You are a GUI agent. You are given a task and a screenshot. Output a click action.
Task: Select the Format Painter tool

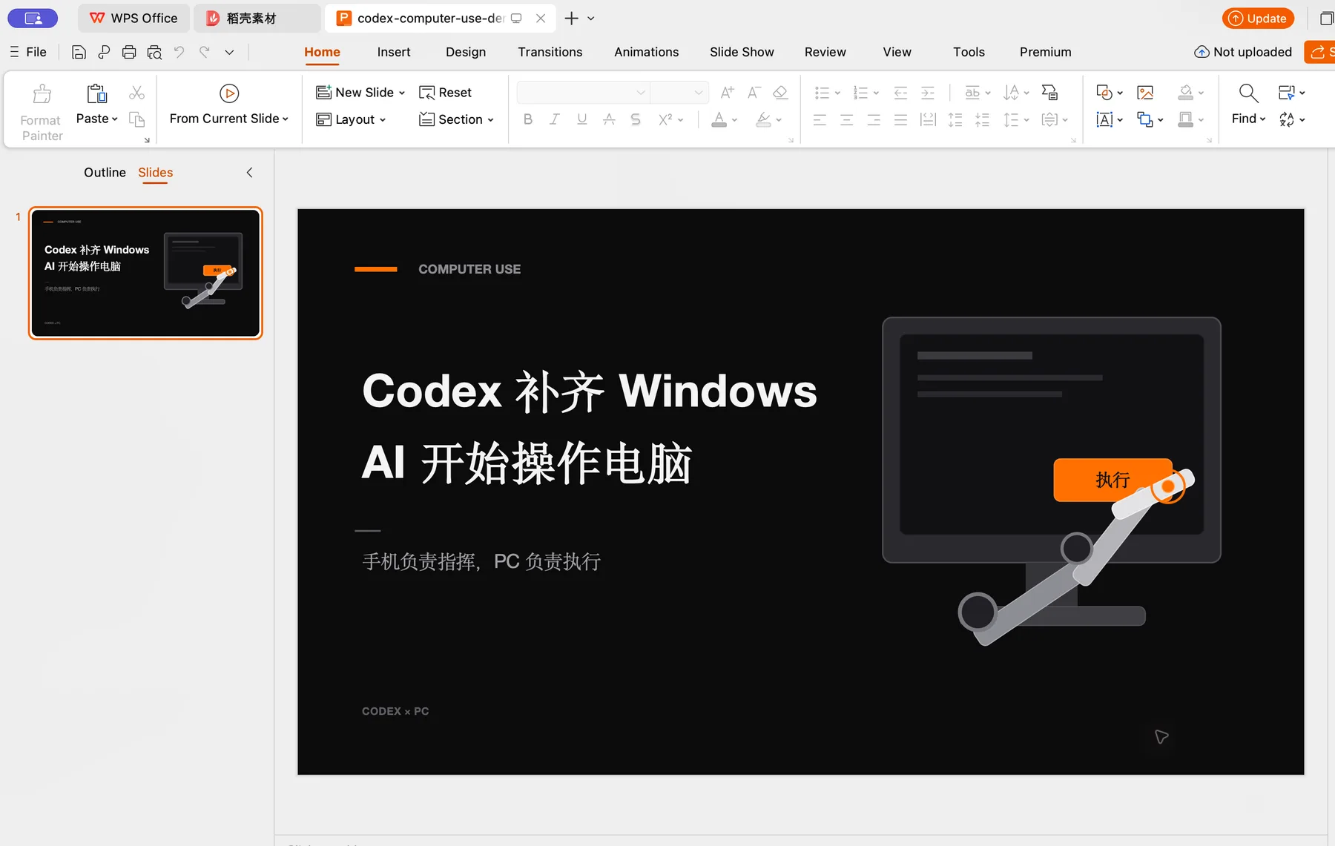coord(42,111)
